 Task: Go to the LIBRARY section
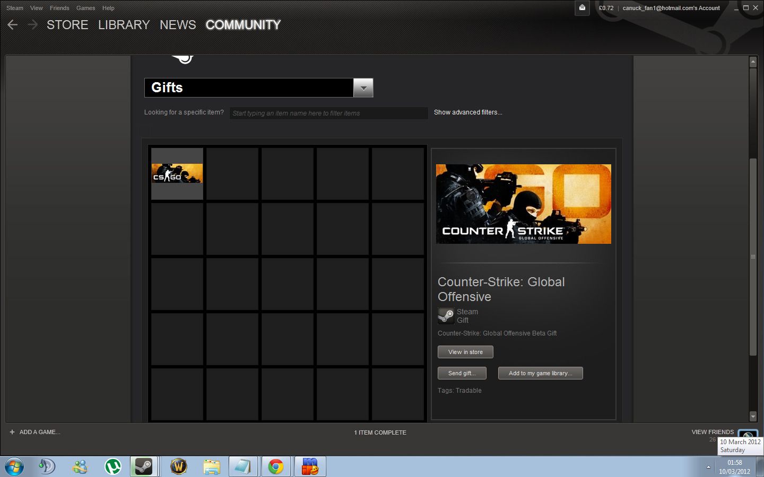pyautogui.click(x=124, y=25)
